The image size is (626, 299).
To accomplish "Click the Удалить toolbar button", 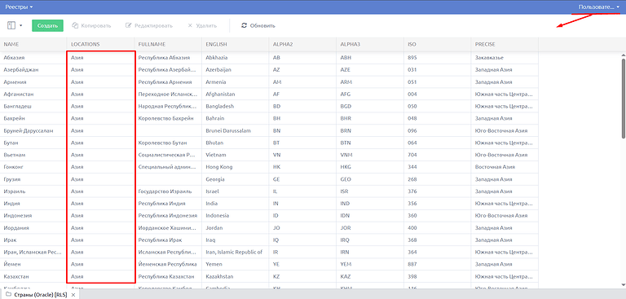I will pyautogui.click(x=202, y=25).
